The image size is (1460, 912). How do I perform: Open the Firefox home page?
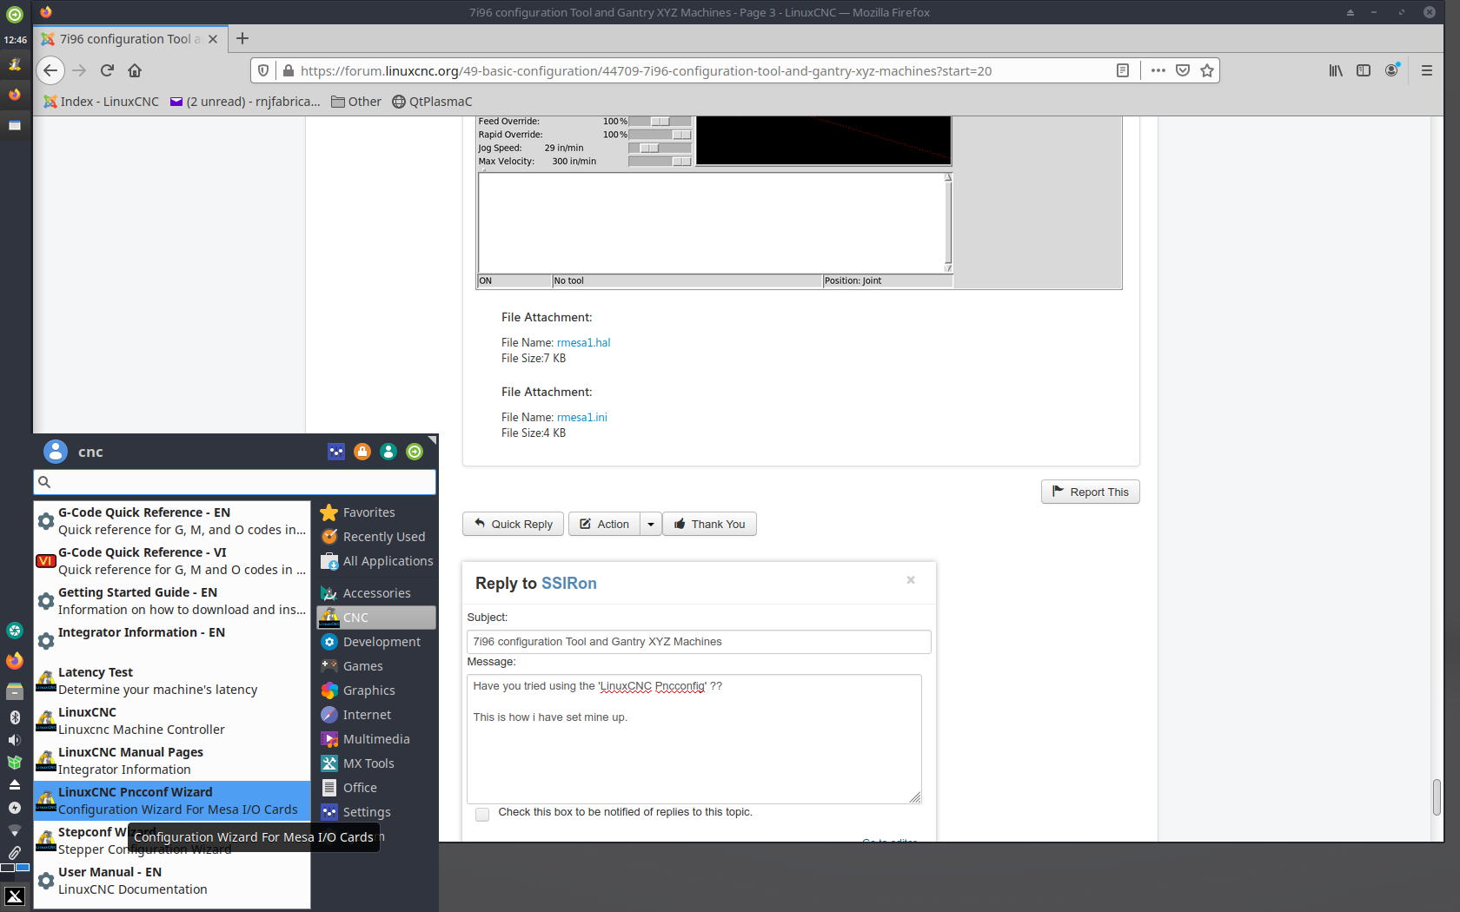point(135,70)
